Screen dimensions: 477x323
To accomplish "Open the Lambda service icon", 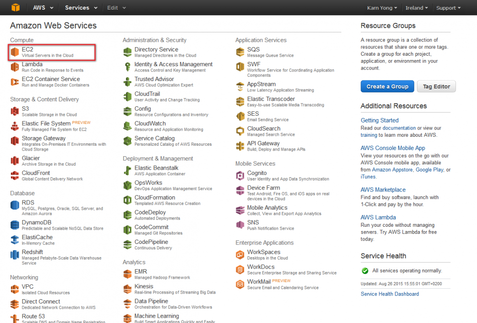I will point(15,67).
